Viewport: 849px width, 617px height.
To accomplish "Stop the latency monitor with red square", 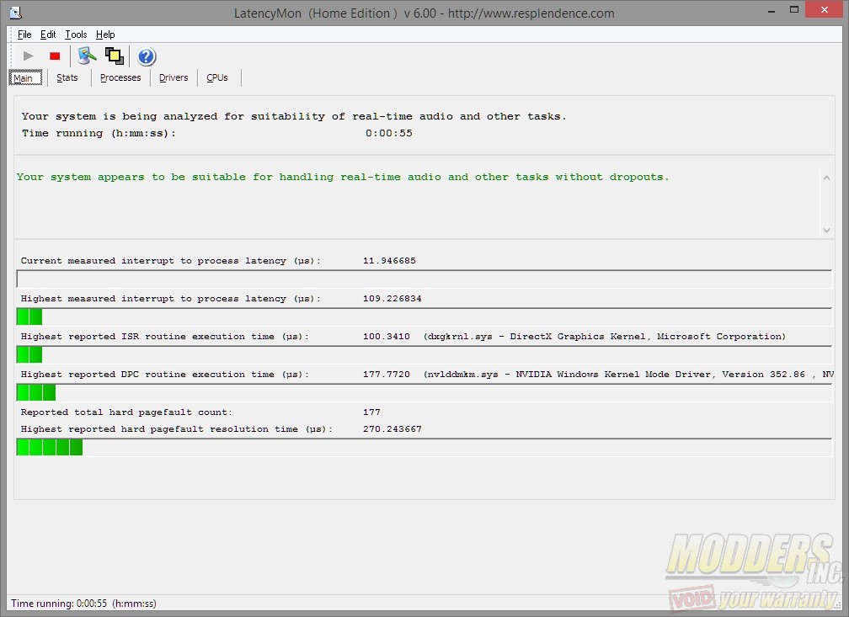I will click(x=55, y=56).
